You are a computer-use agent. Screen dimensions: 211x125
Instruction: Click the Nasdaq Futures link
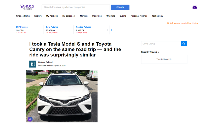click(83, 27)
